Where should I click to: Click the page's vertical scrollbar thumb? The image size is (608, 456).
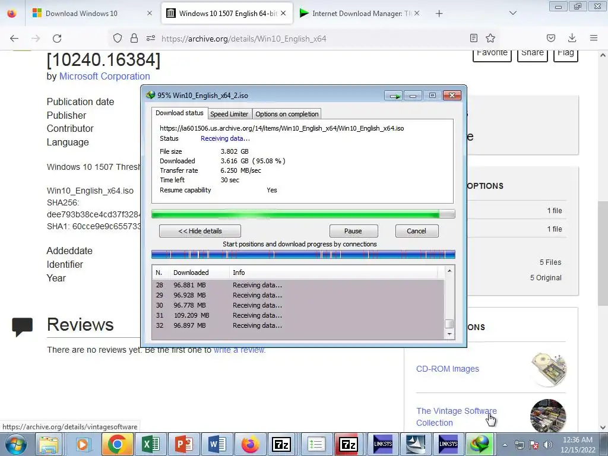[603, 253]
